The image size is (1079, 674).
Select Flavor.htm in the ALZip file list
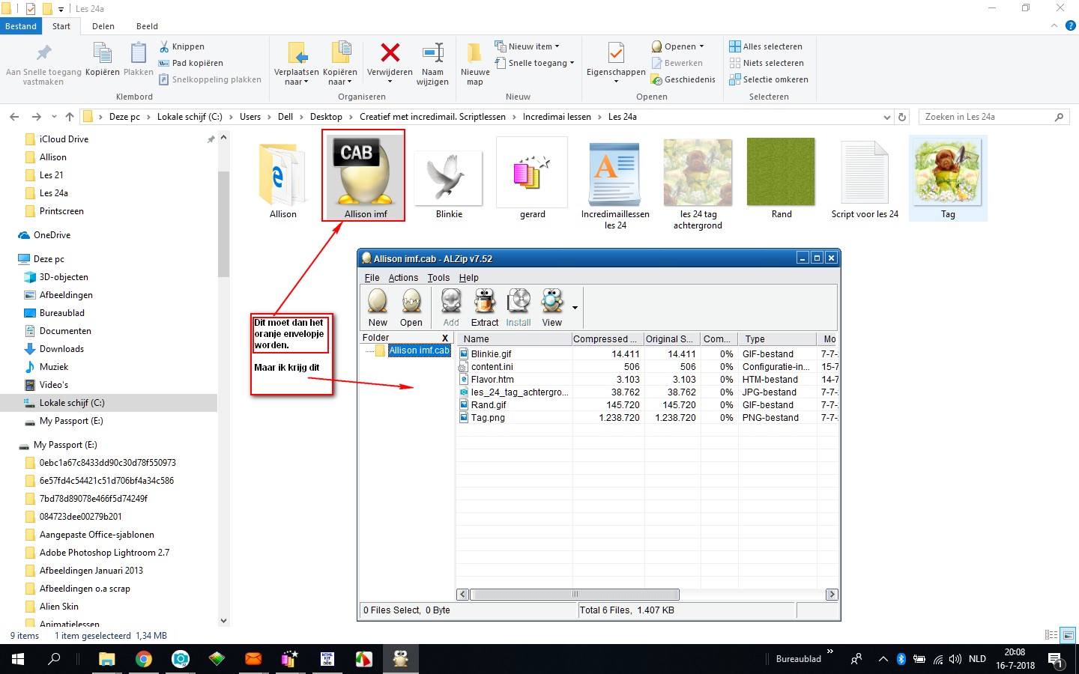point(492,380)
